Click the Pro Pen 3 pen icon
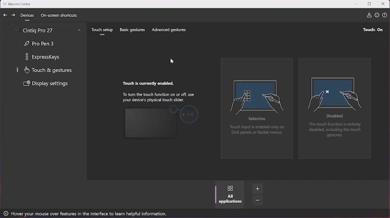The width and height of the screenshot is (390, 218). click(27, 43)
